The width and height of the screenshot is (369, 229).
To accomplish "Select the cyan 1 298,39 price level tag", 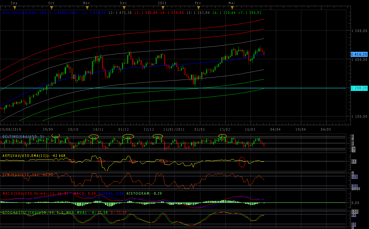I will (x=359, y=88).
